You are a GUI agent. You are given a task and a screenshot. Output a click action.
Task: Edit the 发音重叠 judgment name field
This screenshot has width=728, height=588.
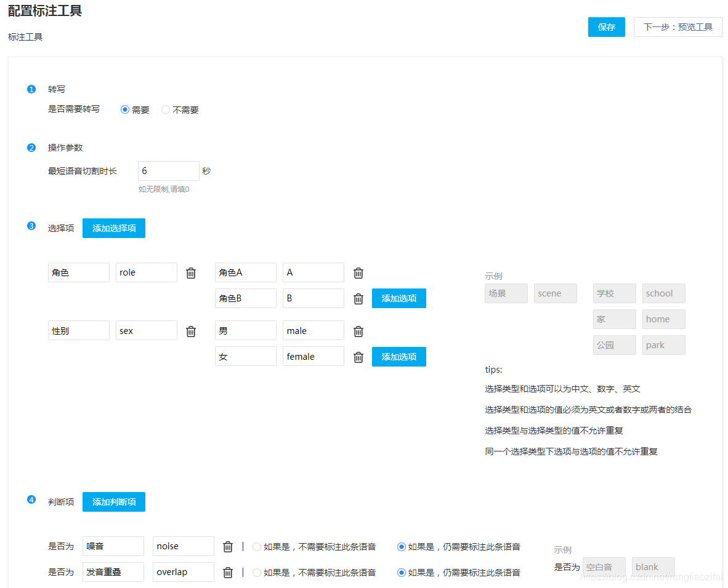tap(113, 572)
